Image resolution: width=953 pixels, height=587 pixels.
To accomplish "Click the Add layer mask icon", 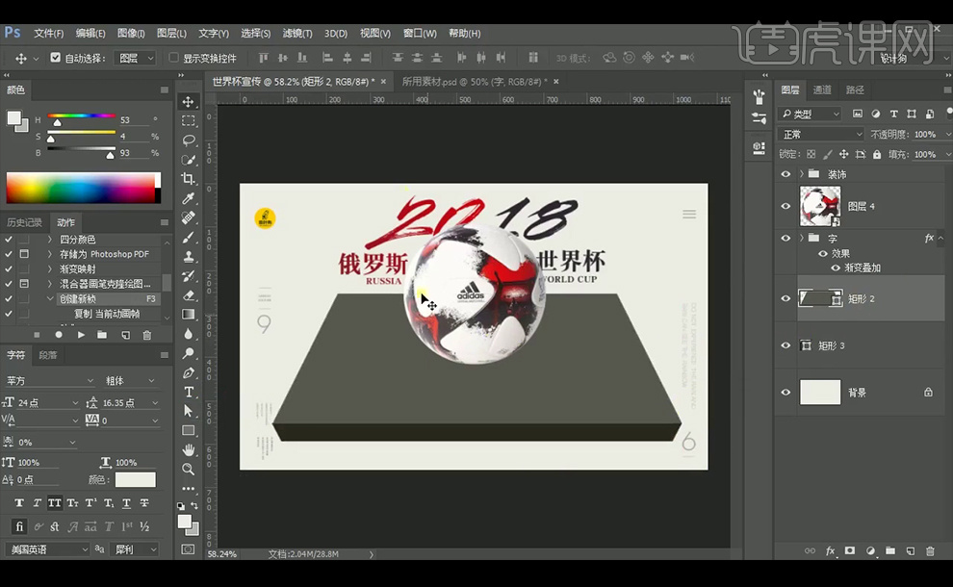I will 849,551.
